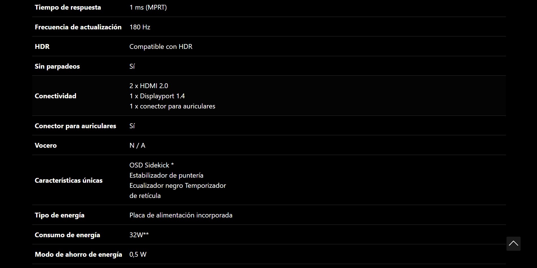The width and height of the screenshot is (537, 268).
Task: Click the scroll-to-top arrow button
Action: tap(513, 243)
